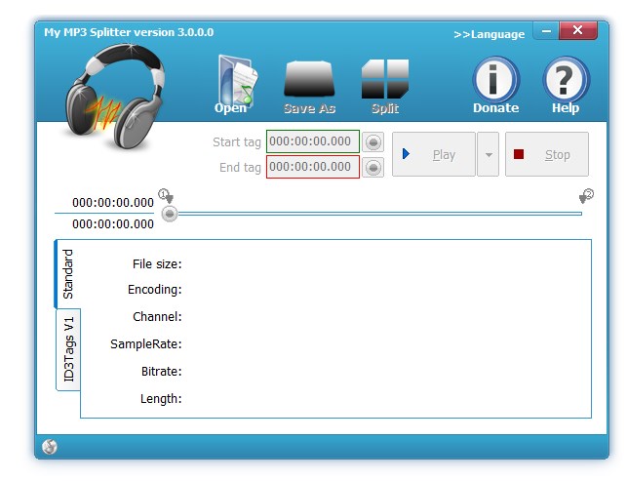The height and width of the screenshot is (481, 627).
Task: Click the headphones logo image
Action: coord(115,97)
